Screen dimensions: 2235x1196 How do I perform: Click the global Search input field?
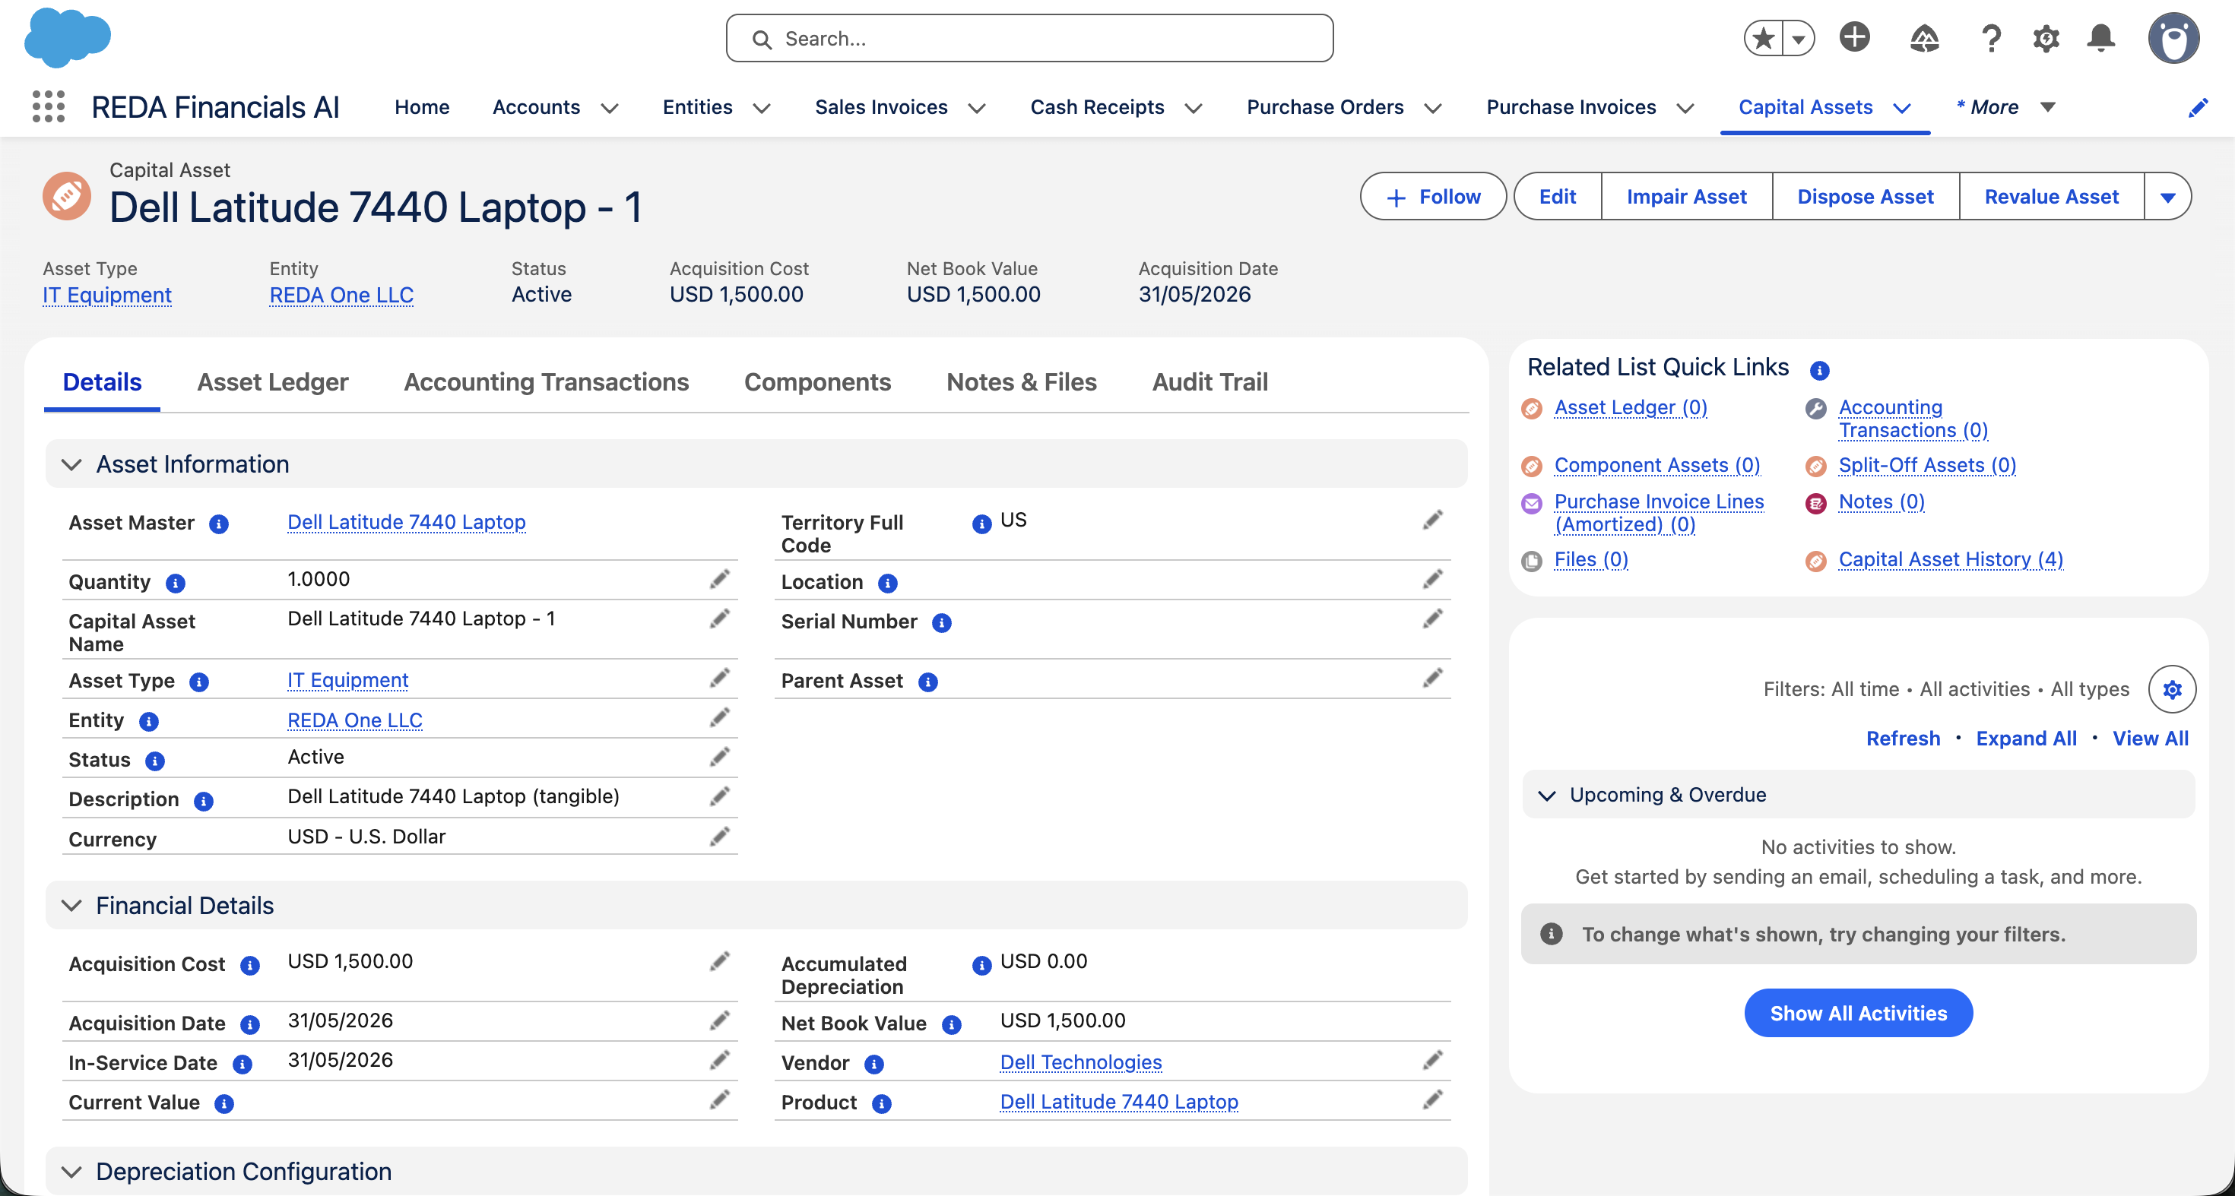click(x=1029, y=38)
